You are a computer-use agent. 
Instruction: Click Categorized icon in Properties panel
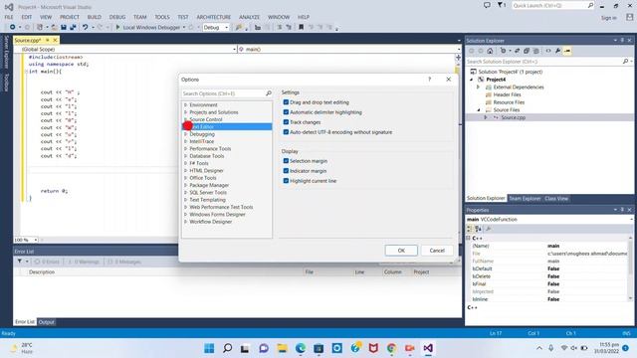tap(469, 229)
